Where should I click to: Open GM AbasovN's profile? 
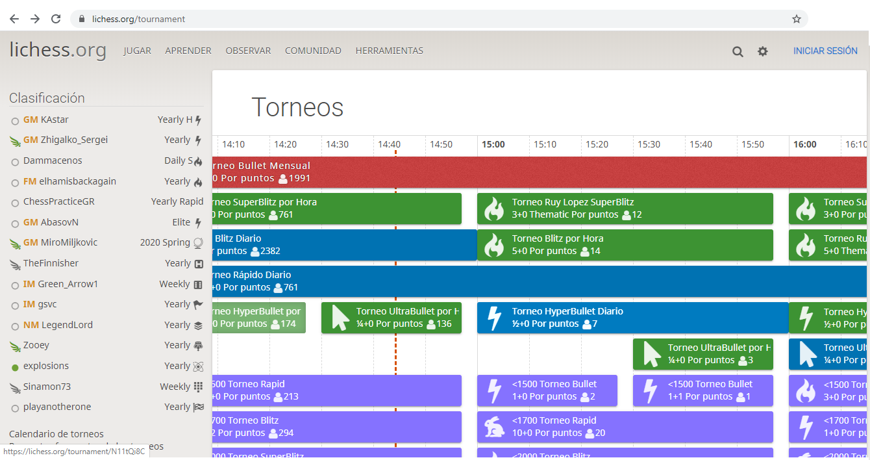coord(51,222)
